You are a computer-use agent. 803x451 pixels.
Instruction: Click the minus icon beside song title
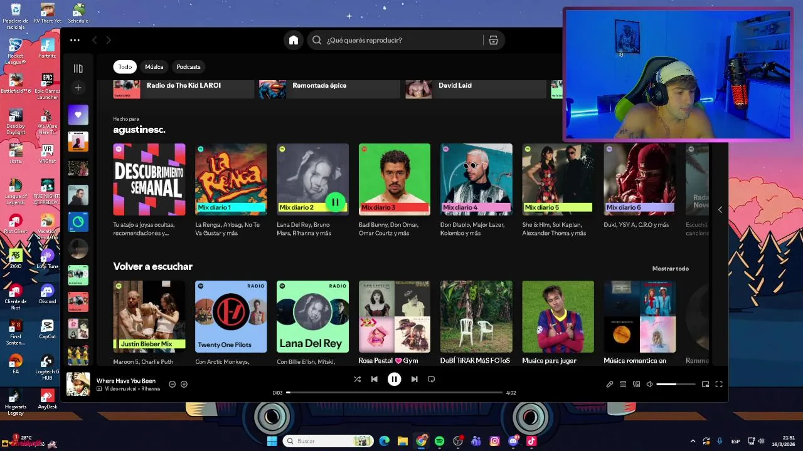coord(172,384)
